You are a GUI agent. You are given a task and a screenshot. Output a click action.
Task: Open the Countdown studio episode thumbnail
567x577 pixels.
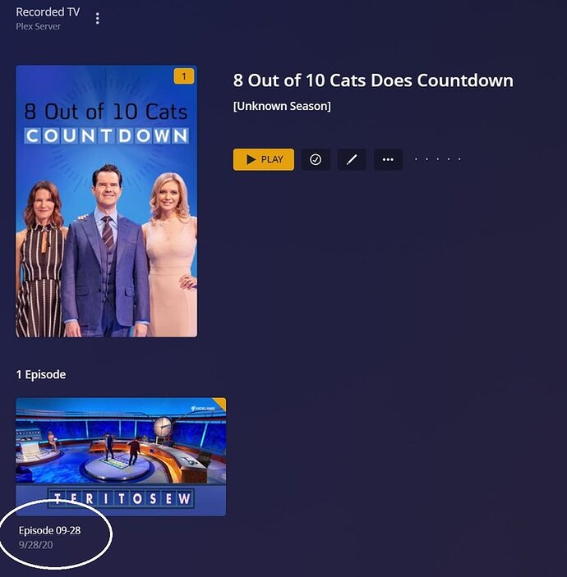pyautogui.click(x=121, y=456)
